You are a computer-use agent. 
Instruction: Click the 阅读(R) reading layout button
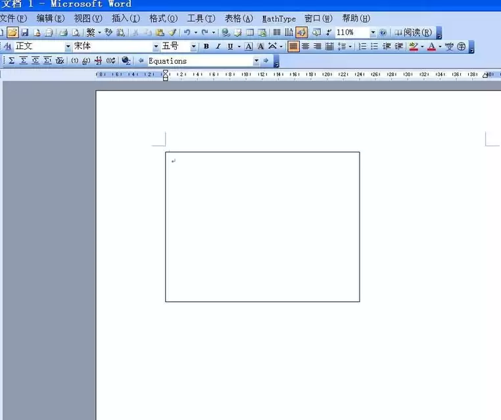[414, 33]
